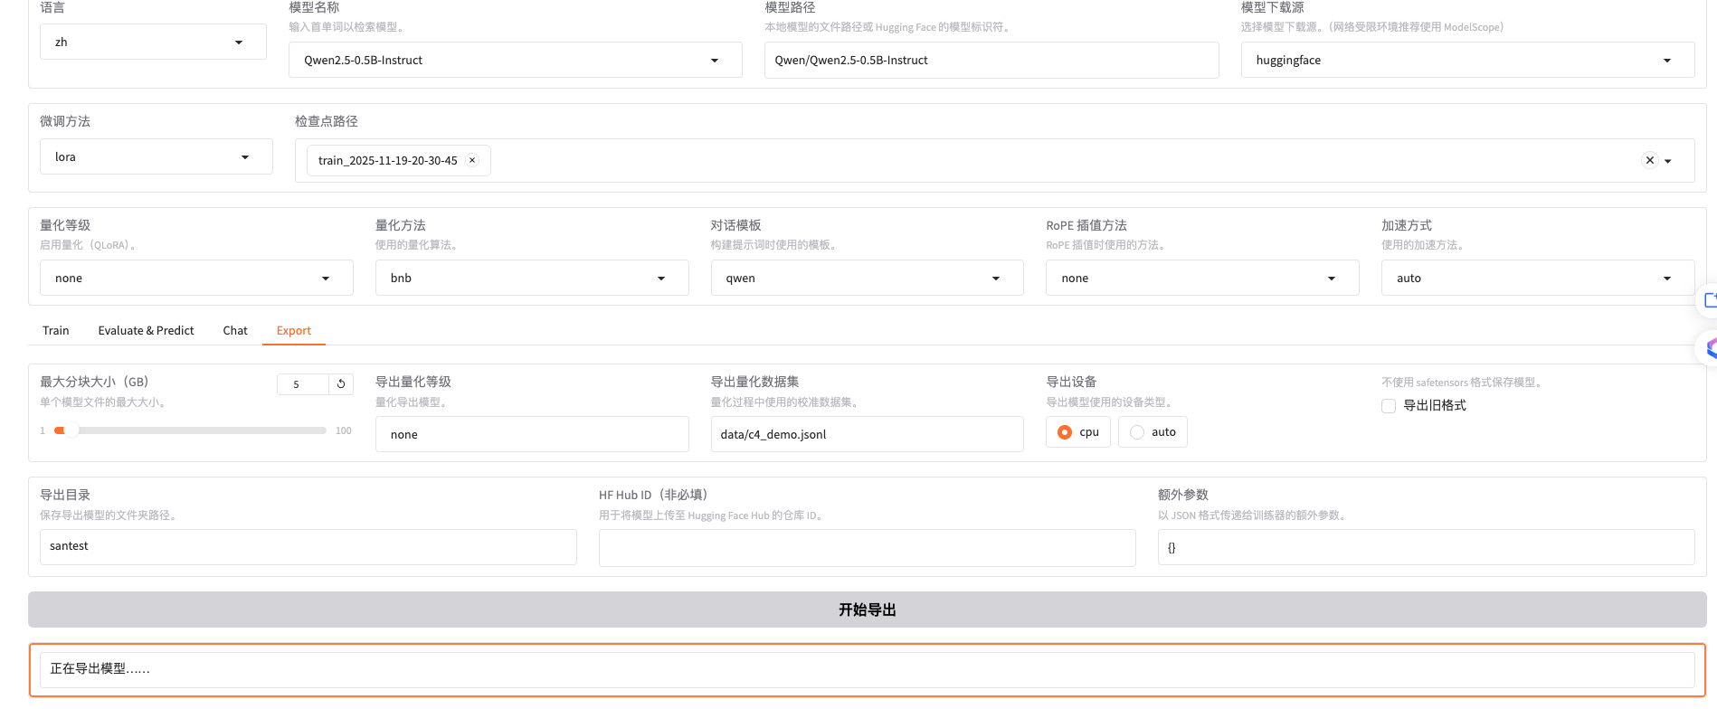Clear all selected checkpoint paths

click(1649, 160)
